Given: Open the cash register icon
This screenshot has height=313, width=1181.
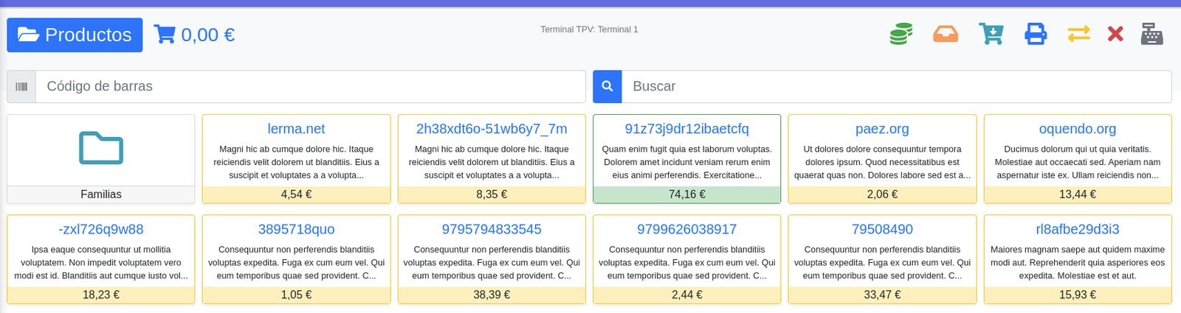Looking at the screenshot, I should (x=1152, y=34).
